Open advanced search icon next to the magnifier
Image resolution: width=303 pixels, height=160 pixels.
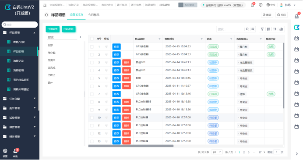tap(253, 29)
